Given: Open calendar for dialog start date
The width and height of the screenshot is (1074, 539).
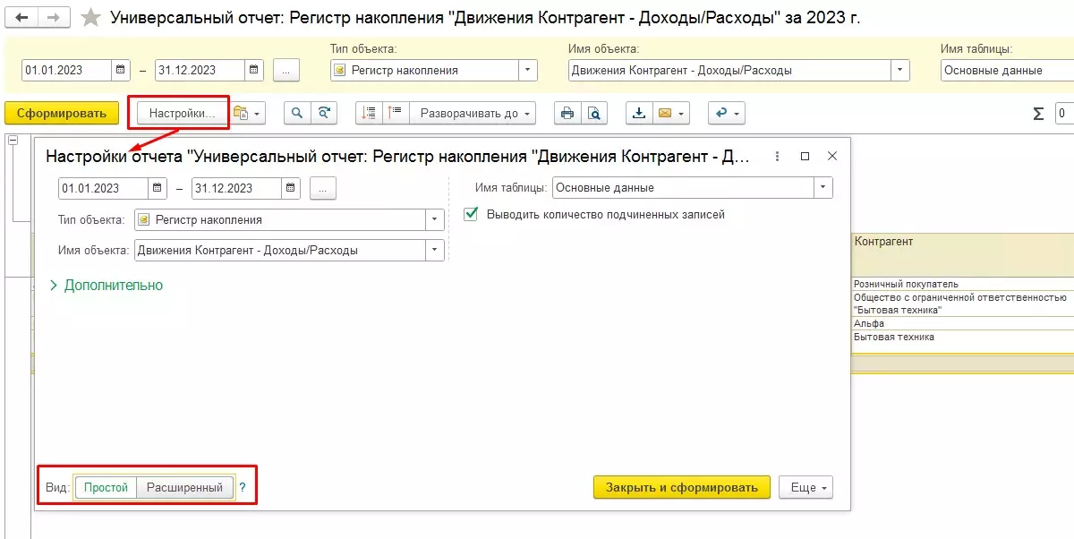Looking at the screenshot, I should point(158,188).
